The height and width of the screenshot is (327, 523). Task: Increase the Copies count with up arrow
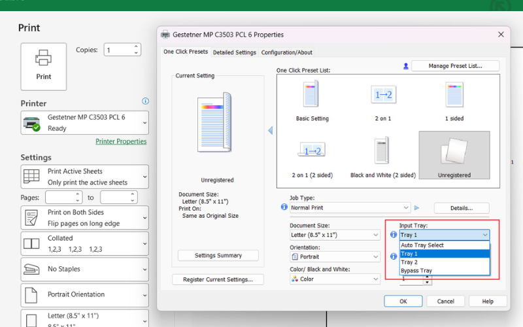(x=136, y=46)
